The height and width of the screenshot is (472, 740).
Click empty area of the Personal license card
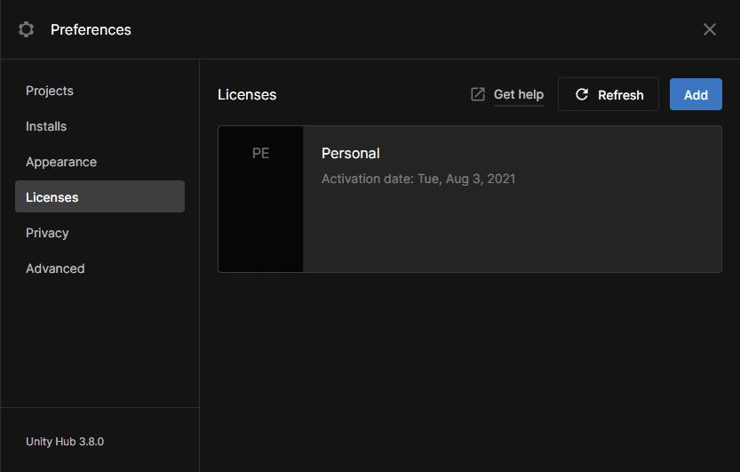point(512,231)
